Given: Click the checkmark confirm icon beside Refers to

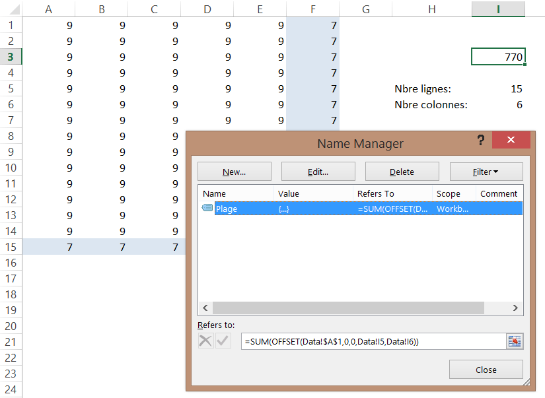Looking at the screenshot, I should click(223, 341).
